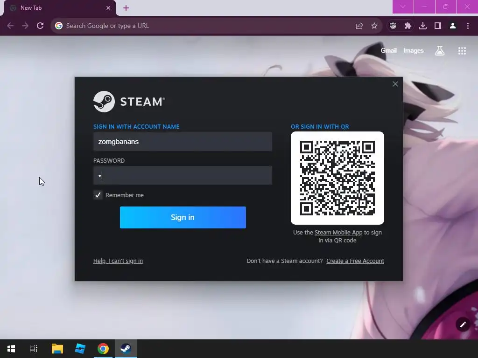Click the Steam logo in the sign-in dialog
This screenshot has width=478, height=358.
tap(129, 102)
